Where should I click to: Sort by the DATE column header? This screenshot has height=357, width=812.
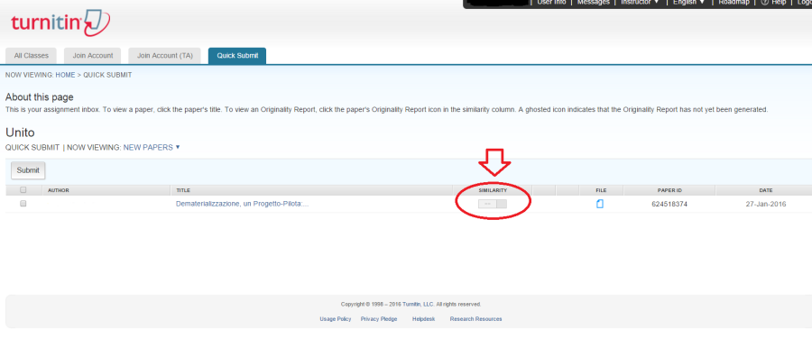(766, 190)
